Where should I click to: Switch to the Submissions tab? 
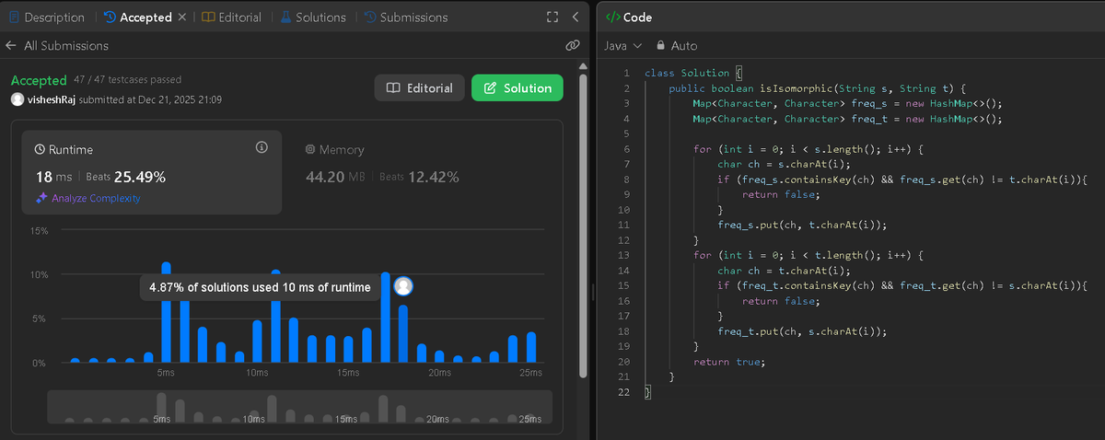405,17
